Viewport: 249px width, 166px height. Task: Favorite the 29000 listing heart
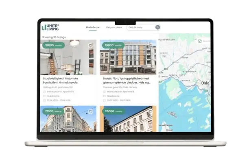[150, 111]
